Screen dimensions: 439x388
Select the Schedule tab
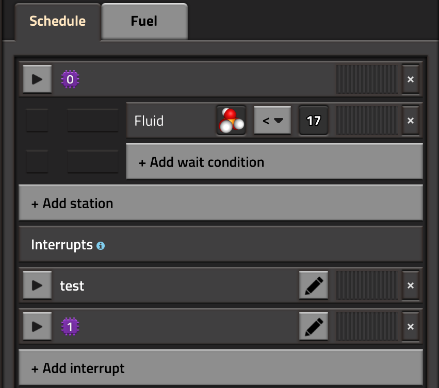point(57,22)
